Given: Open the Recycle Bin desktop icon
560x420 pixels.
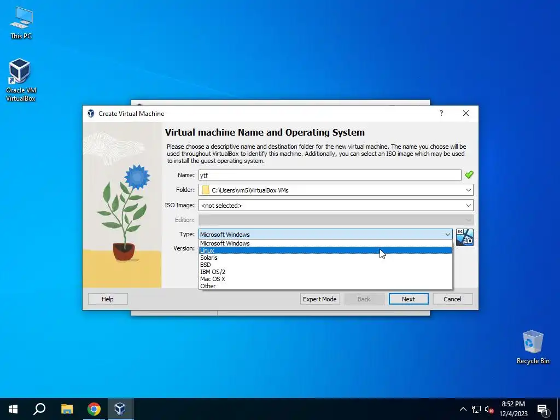Looking at the screenshot, I should (x=533, y=347).
